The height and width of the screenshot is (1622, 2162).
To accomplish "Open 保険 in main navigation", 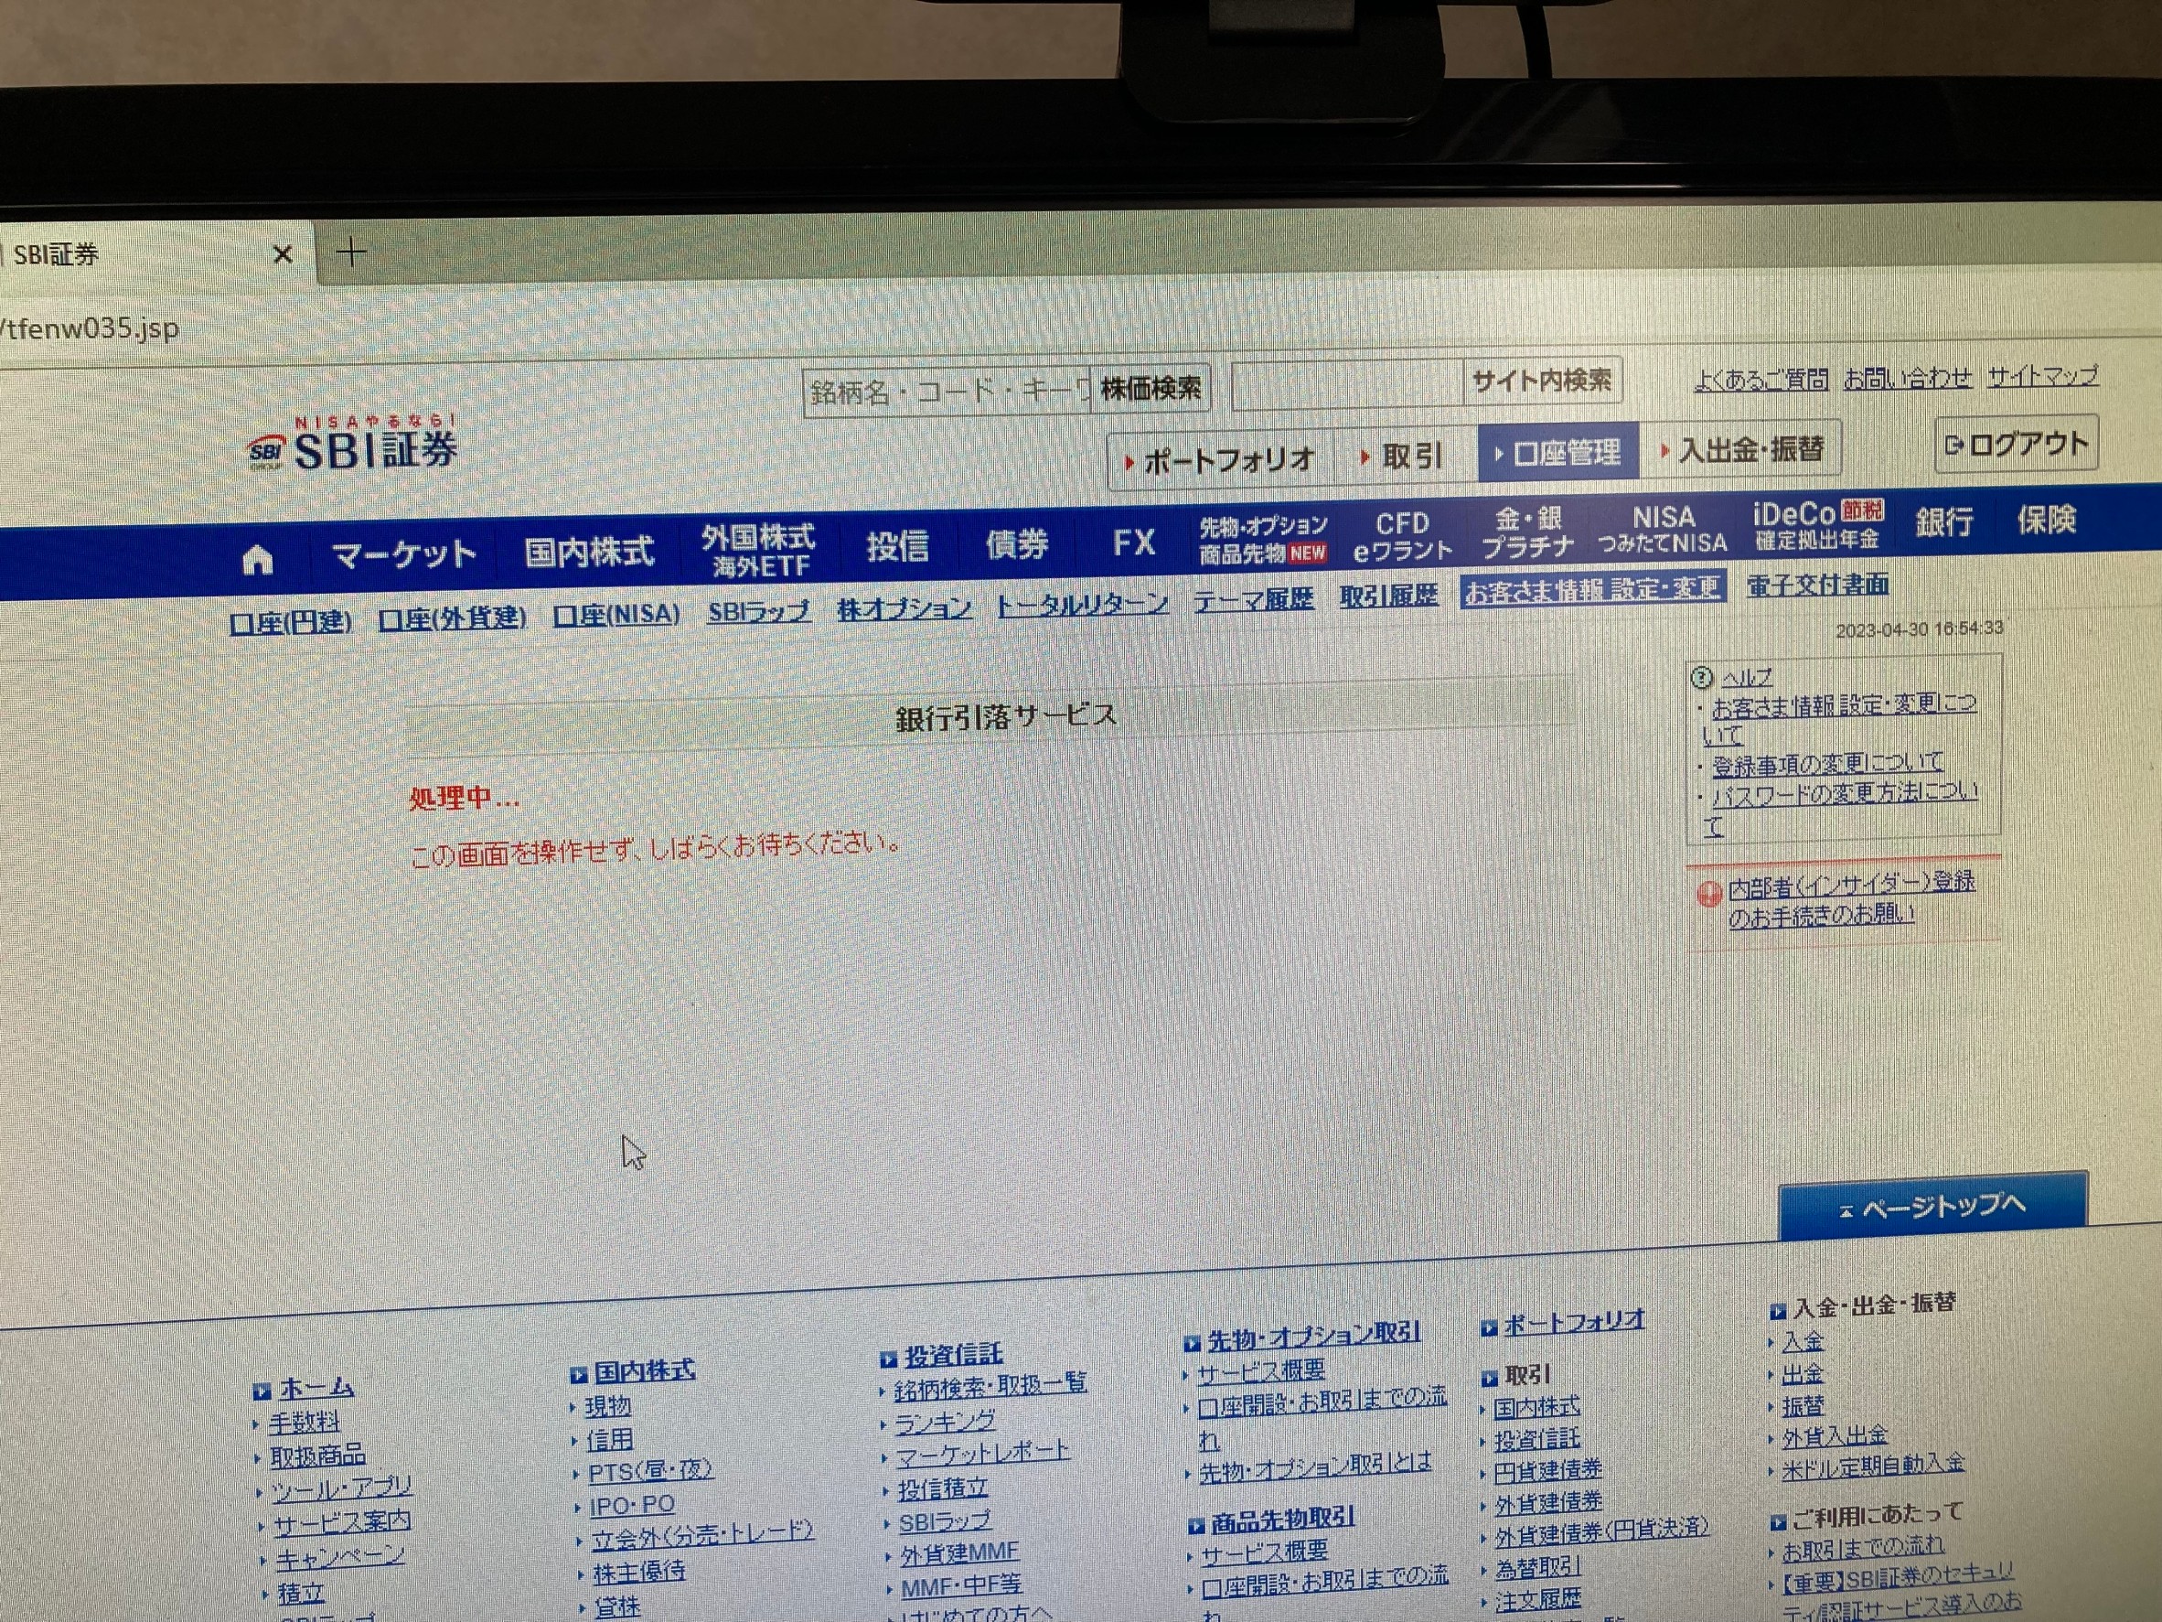I will tap(2046, 519).
